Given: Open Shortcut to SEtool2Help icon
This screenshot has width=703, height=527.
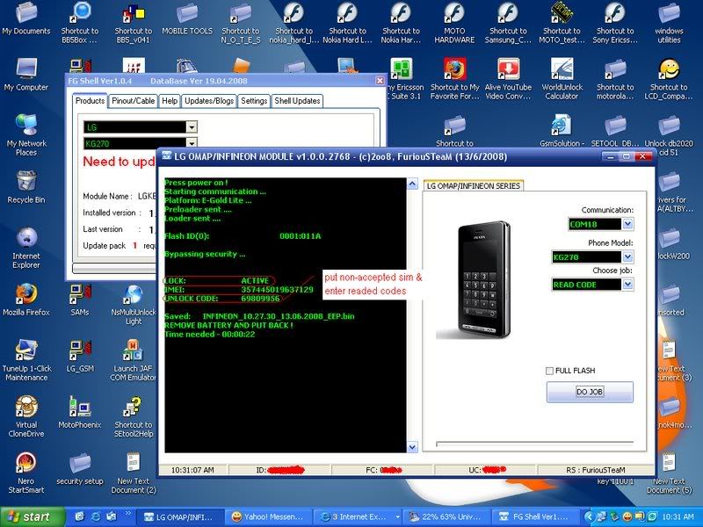Looking at the screenshot, I should click(134, 416).
